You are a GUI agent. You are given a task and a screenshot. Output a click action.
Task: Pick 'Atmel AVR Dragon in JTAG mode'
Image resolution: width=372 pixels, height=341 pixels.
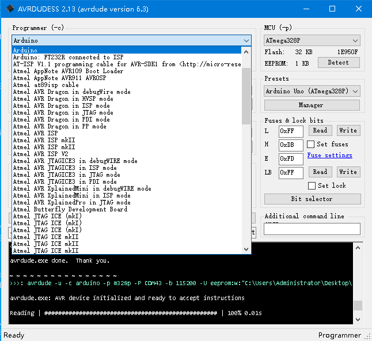tap(127, 112)
